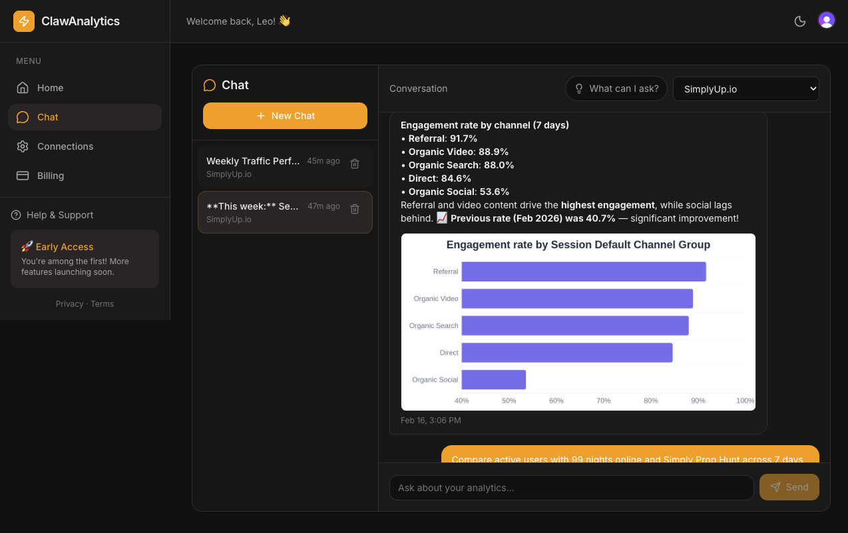Image resolution: width=848 pixels, height=533 pixels.
Task: Click the lightbulb icon in What can I ask
Action: click(x=578, y=88)
